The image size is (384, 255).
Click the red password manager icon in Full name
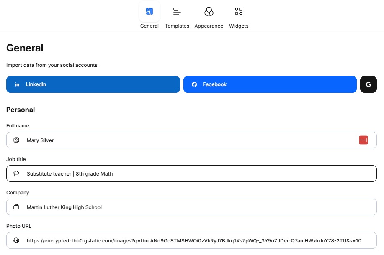[363, 140]
